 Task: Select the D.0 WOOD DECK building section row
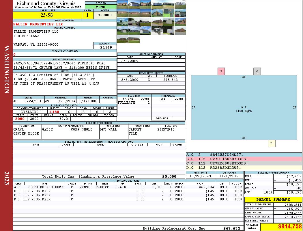tap(128, 199)
